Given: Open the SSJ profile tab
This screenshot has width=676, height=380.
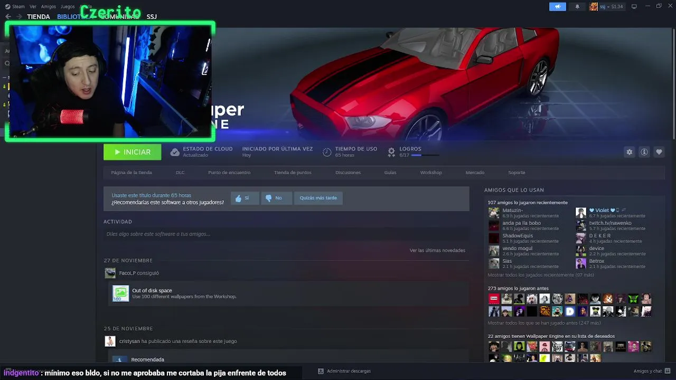Looking at the screenshot, I should (x=152, y=16).
